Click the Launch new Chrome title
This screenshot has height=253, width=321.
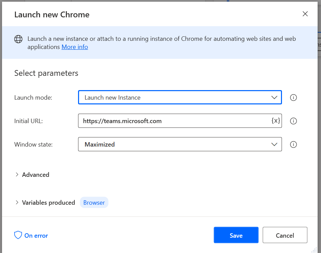[x=52, y=15]
